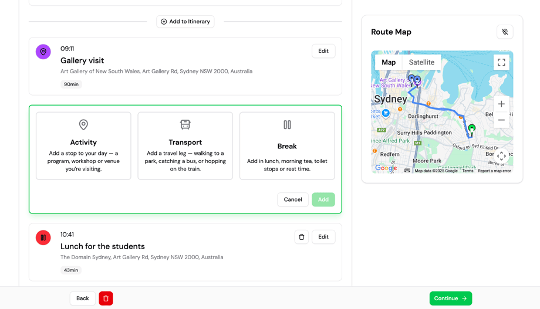Open the map Terms link
This screenshot has width=540, height=309.
467,171
